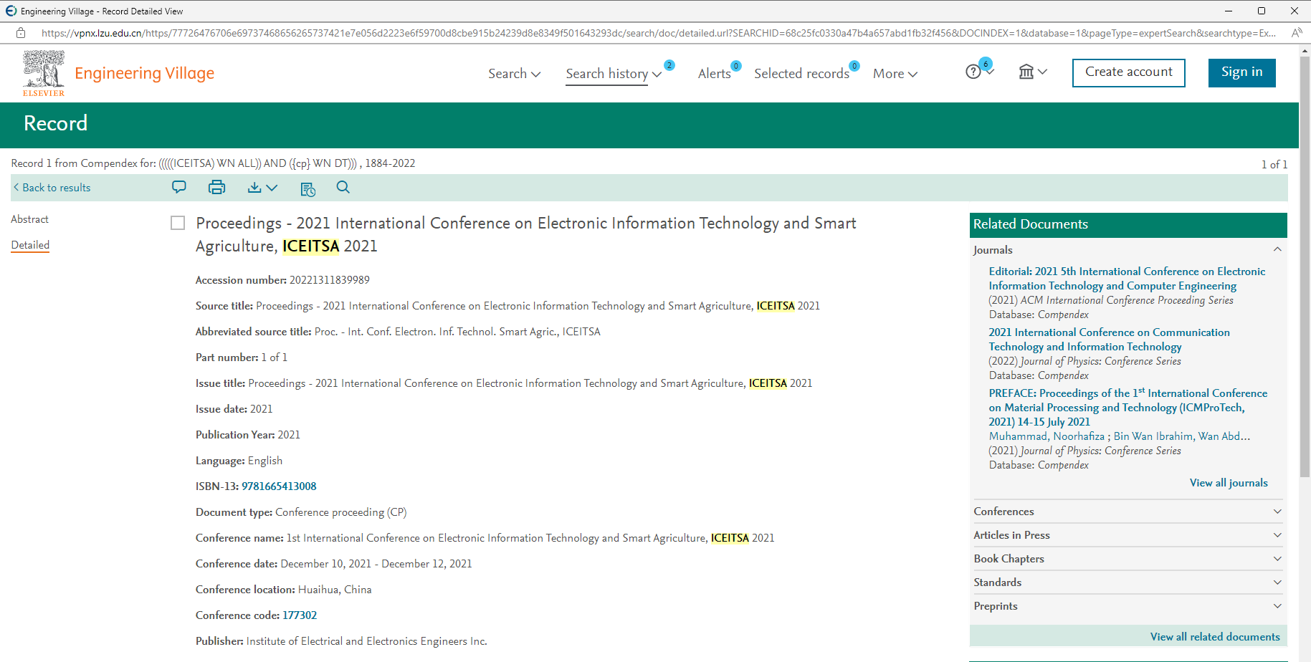Select the Detailed view tab
The width and height of the screenshot is (1311, 662).
[30, 245]
